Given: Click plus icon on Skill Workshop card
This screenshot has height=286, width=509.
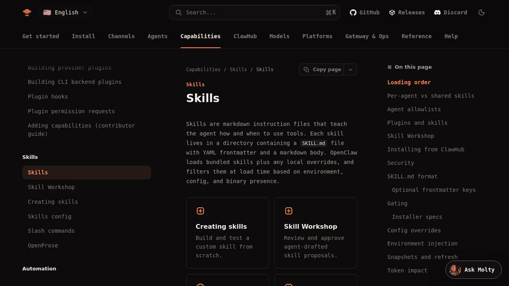Looking at the screenshot, I should click(288, 211).
